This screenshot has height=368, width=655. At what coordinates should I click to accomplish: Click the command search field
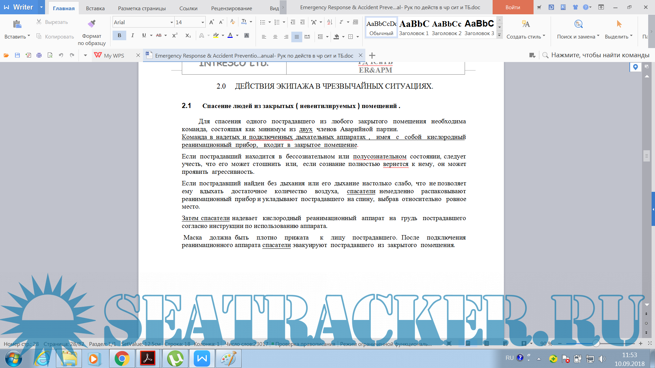[600, 55]
